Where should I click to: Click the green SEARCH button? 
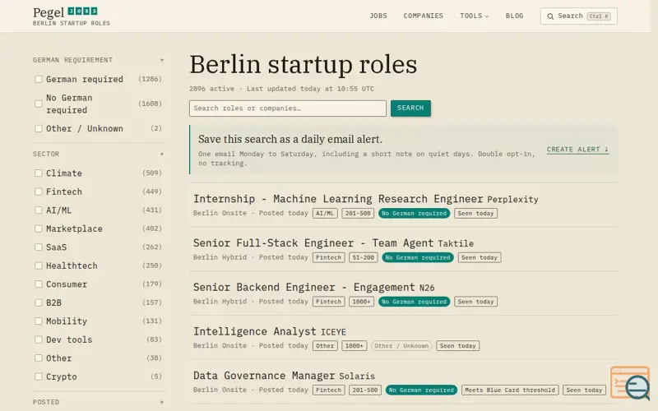point(410,109)
